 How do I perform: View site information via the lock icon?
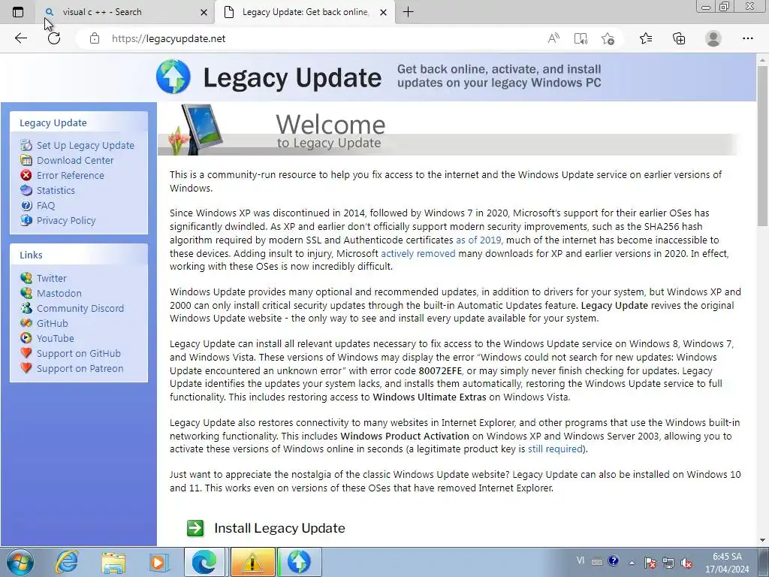click(95, 38)
